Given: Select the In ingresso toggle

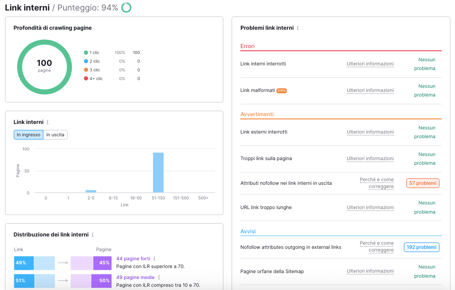Looking at the screenshot, I should (28, 134).
